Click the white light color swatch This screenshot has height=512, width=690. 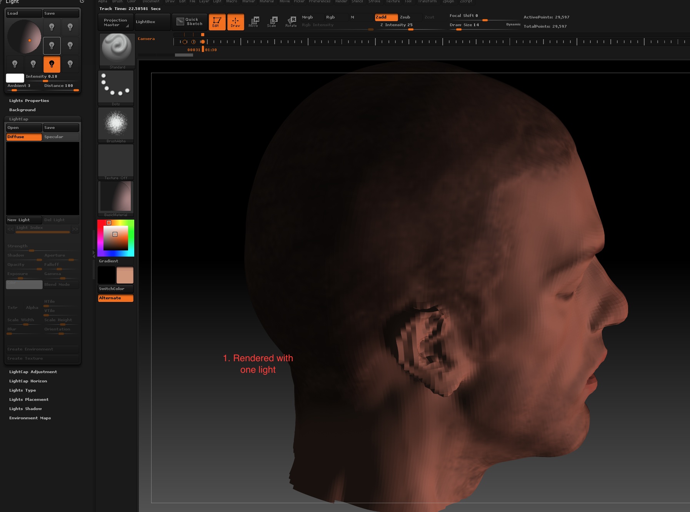coord(15,78)
